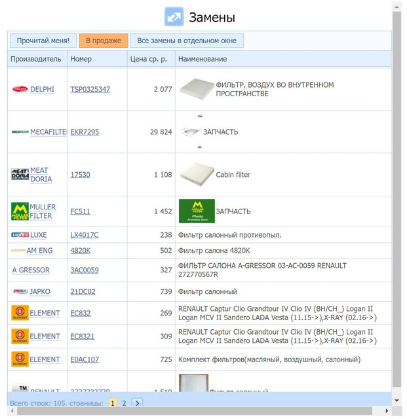The width and height of the screenshot is (407, 419).
Task: Open part number 17530
Action: [80, 175]
